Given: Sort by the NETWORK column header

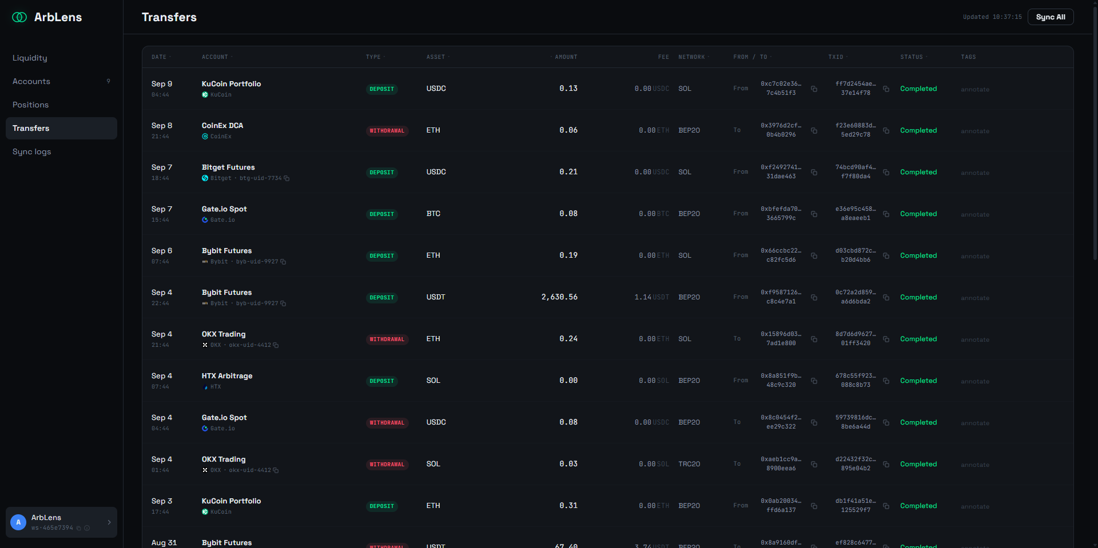Looking at the screenshot, I should pyautogui.click(x=694, y=57).
